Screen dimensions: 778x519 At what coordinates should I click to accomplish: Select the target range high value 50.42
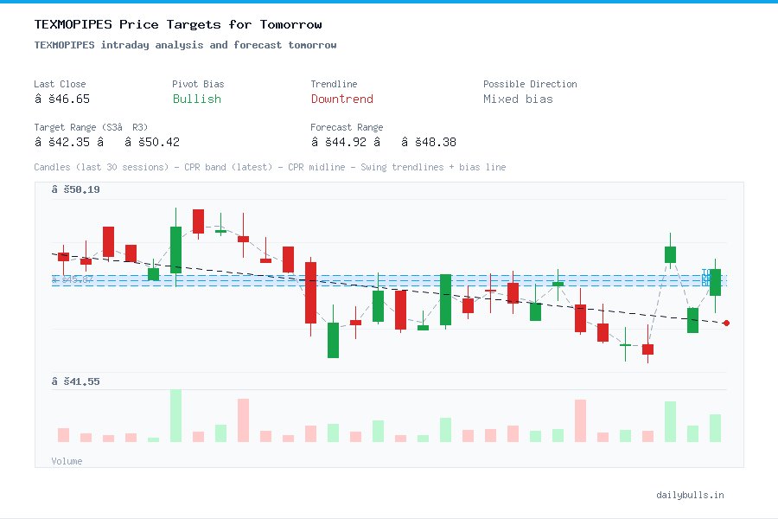(152, 142)
